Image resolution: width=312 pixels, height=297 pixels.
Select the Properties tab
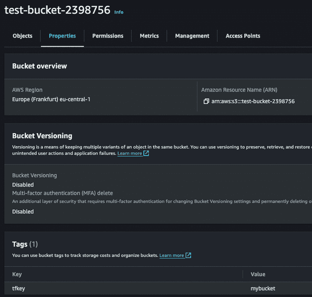coord(62,36)
